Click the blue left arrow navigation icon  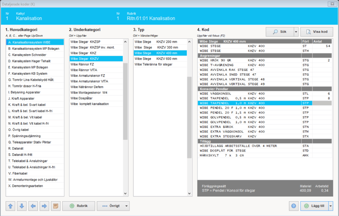pyautogui.click(x=33, y=206)
